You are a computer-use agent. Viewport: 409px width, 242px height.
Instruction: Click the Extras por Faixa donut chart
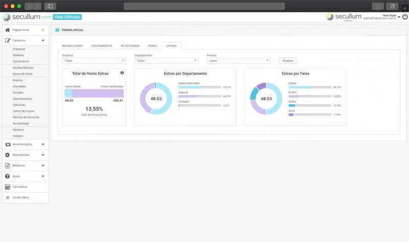click(266, 99)
